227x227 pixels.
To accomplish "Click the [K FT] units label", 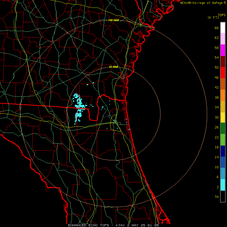I will tap(213, 17).
